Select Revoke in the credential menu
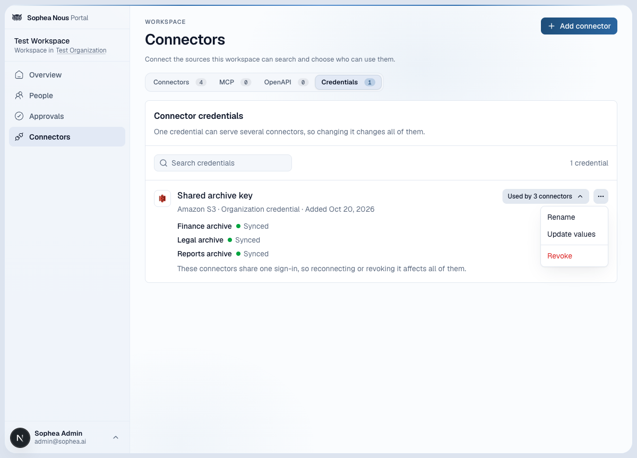This screenshot has width=637, height=458. [574, 256]
